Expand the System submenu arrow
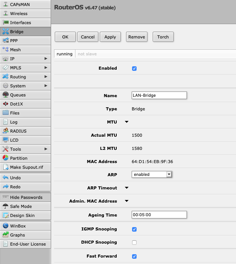Screen dimensions: 236x264 (46, 86)
